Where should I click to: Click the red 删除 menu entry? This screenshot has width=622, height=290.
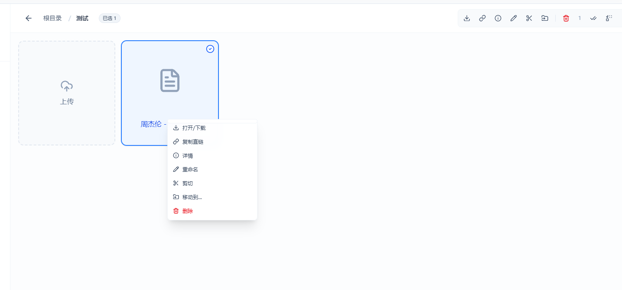pos(187,211)
